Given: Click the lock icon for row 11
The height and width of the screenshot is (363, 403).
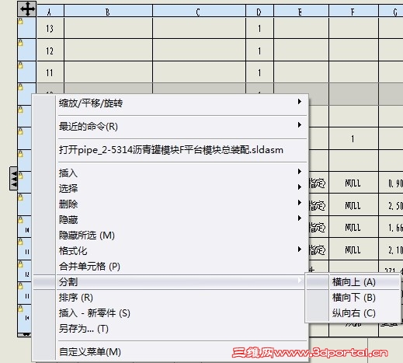Looking at the screenshot, I should pos(20,65).
